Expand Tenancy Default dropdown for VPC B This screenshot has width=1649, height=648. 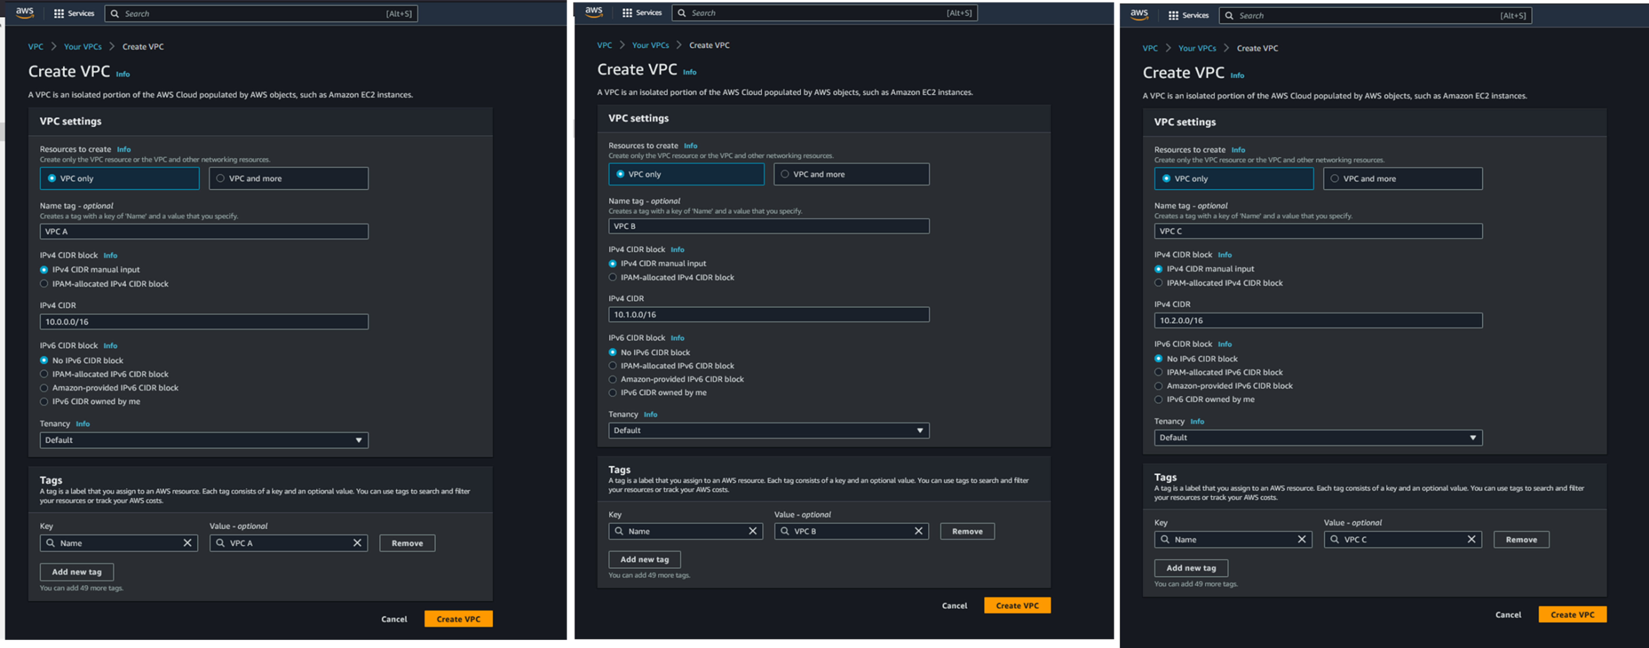click(768, 431)
